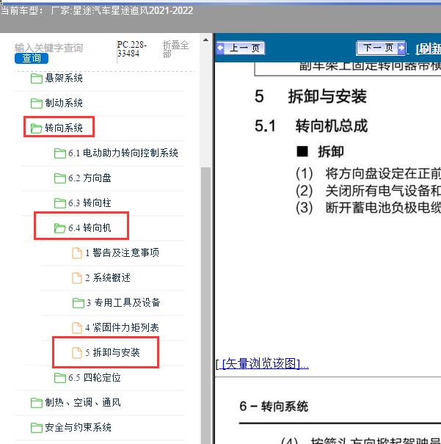The width and height of the screenshot is (441, 444).
Task: Expand folder icon of 3 专用工具及设备
Action: pos(78,303)
